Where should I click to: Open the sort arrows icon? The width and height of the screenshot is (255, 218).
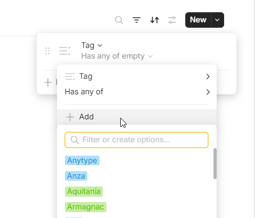coord(154,20)
